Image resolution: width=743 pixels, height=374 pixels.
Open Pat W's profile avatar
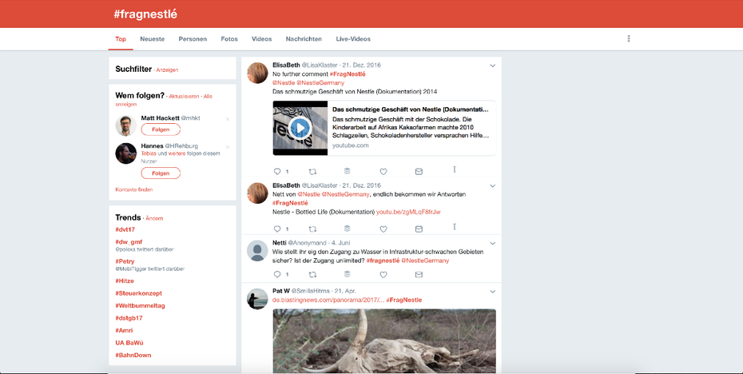click(257, 299)
